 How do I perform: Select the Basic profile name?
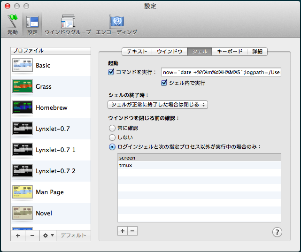click(43, 65)
